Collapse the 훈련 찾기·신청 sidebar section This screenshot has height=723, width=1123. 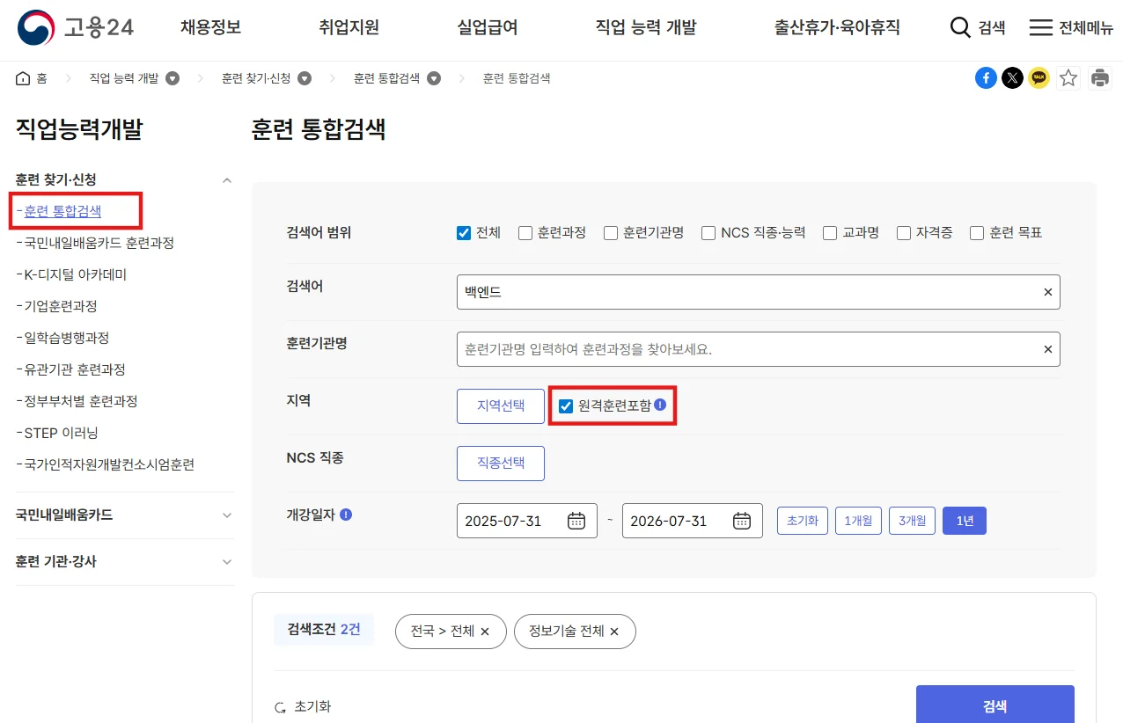pyautogui.click(x=227, y=180)
